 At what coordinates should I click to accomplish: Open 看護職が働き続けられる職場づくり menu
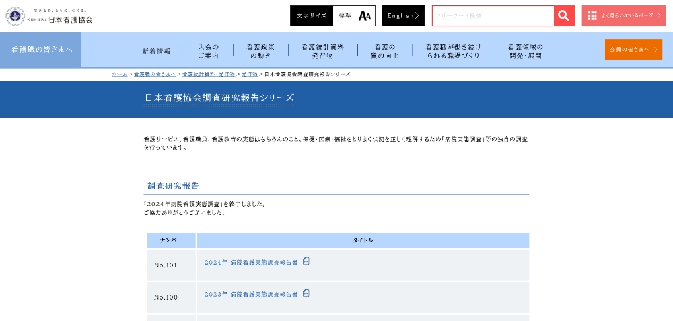pyautogui.click(x=453, y=51)
